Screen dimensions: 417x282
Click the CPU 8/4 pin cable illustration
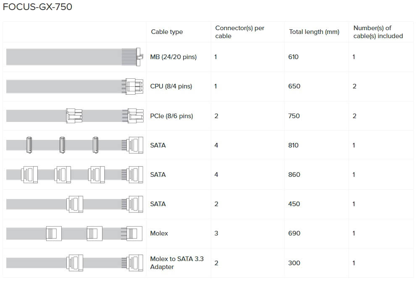(x=75, y=86)
